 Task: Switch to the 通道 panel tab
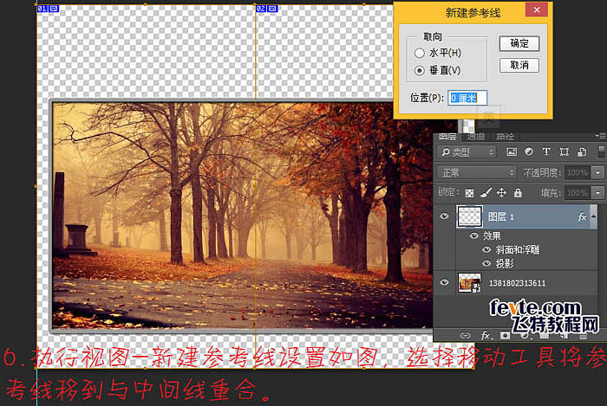(x=476, y=137)
